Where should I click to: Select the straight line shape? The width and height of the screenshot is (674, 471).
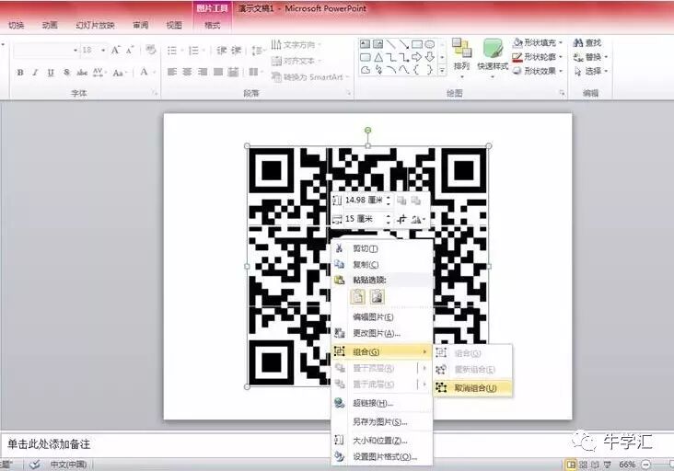tap(390, 44)
